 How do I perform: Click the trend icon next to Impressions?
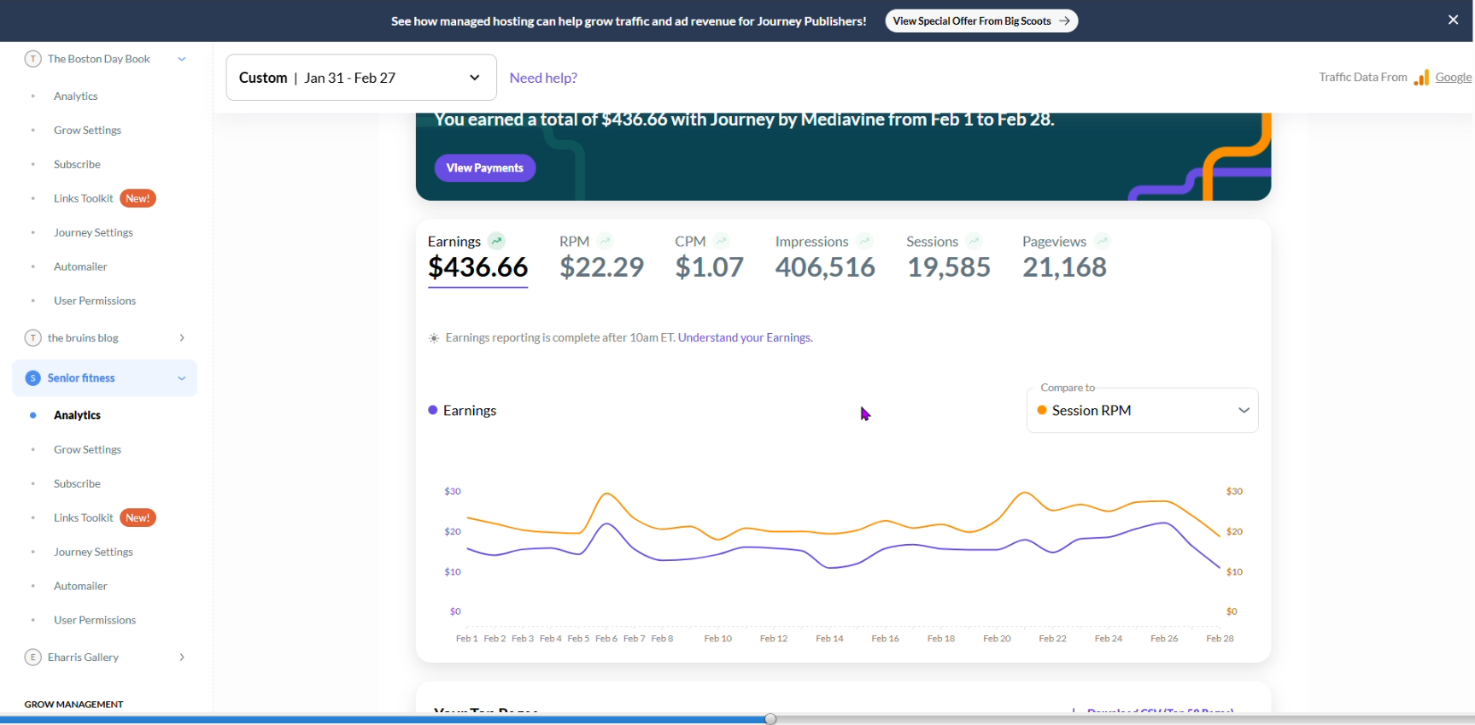(x=864, y=241)
